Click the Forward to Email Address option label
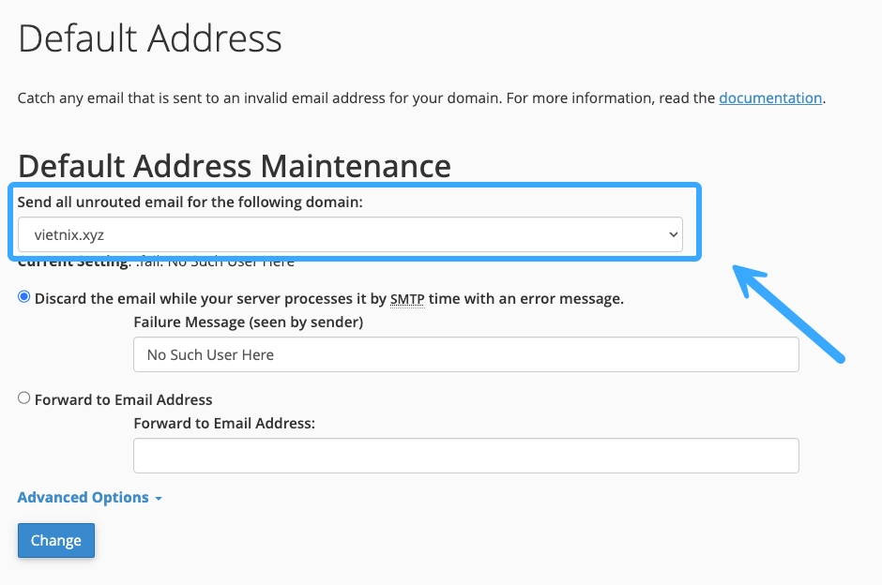This screenshot has width=882, height=585. 123,399
